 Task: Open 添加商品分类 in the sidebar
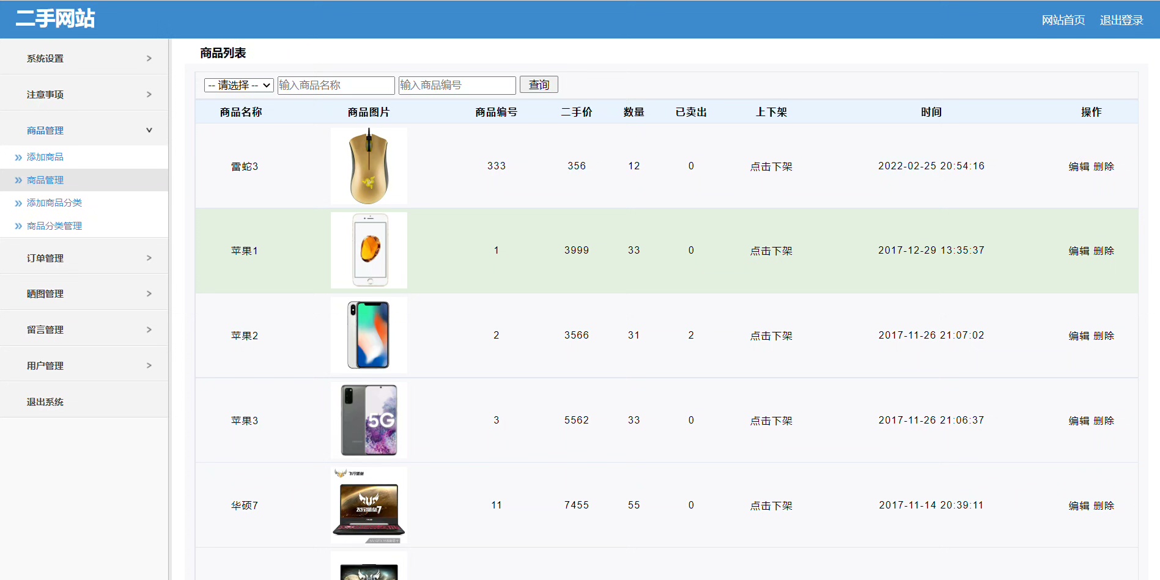[54, 203]
